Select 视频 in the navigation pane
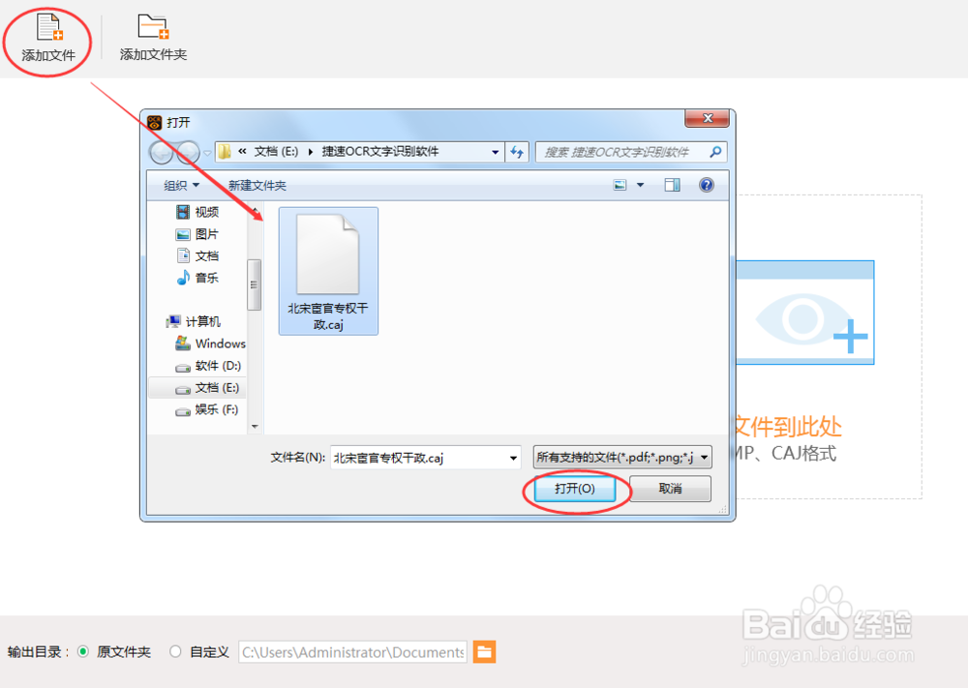Image resolution: width=968 pixels, height=688 pixels. click(x=197, y=212)
